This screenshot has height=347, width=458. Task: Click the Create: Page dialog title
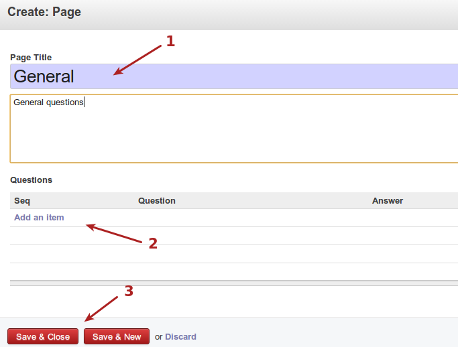(x=44, y=12)
